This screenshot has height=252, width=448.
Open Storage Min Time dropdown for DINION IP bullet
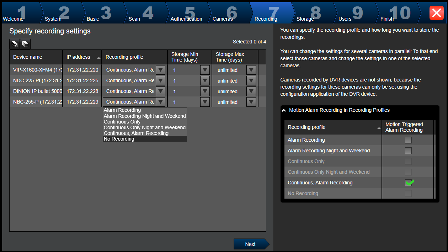(205, 91)
